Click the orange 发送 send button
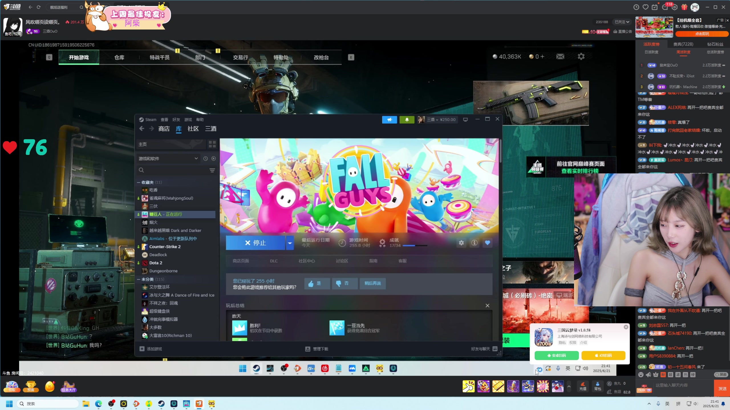The width and height of the screenshot is (730, 410). pos(722,388)
